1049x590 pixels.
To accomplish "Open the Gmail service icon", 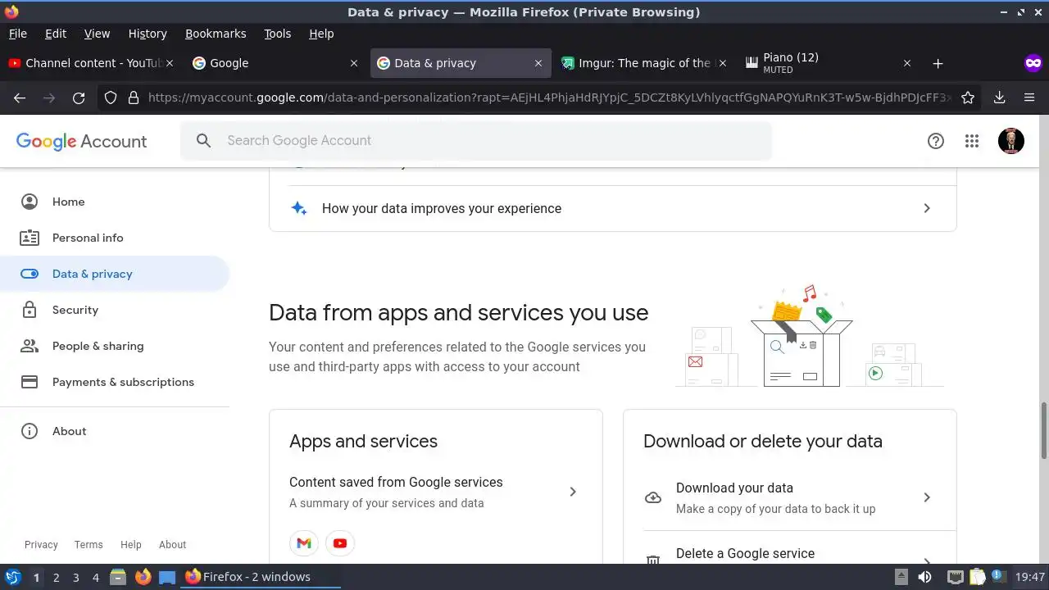I will click(304, 543).
